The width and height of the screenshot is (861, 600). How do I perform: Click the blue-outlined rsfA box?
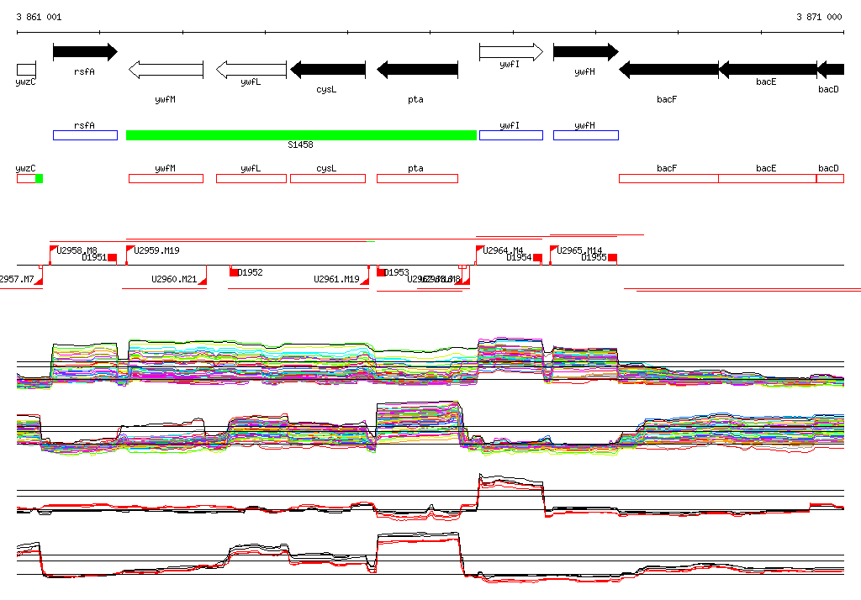85,135
